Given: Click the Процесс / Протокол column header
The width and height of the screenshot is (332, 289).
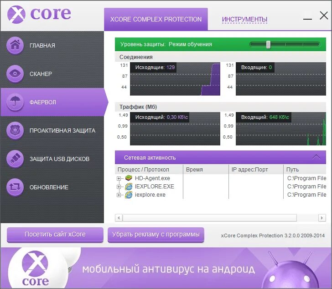Looking at the screenshot, I should [x=149, y=170].
